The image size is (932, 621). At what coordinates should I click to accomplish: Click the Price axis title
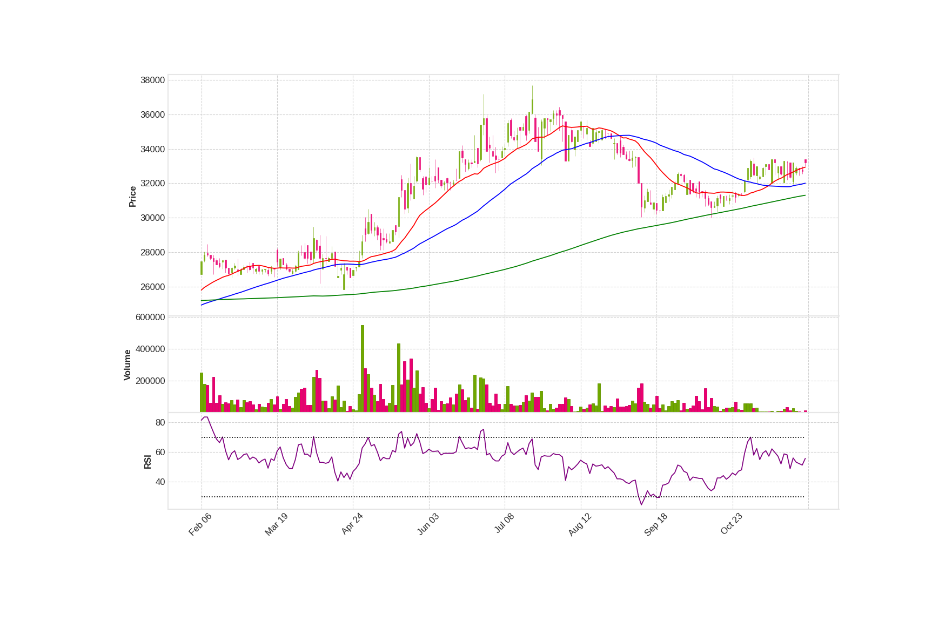132,197
